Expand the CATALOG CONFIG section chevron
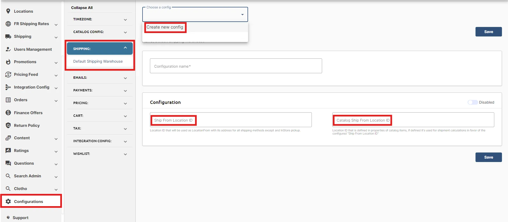508x222 pixels. coord(125,33)
